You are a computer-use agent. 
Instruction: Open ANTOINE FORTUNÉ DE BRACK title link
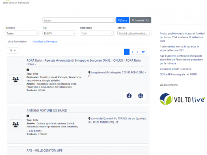click(x=47, y=110)
